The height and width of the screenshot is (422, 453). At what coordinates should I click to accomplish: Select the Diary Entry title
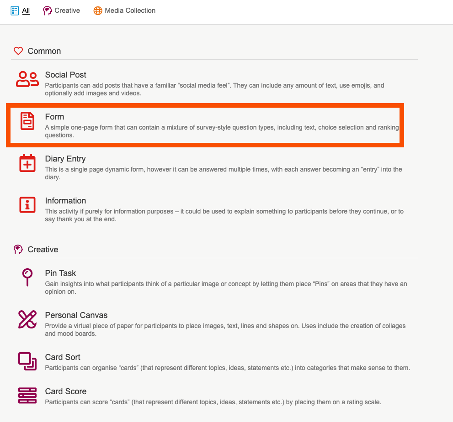click(x=65, y=159)
